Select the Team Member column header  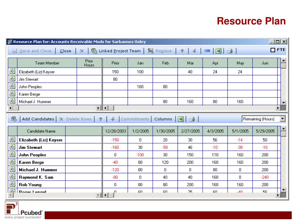pos(47,63)
